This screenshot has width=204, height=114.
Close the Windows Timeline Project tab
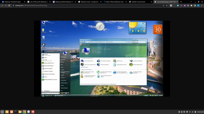tap(25, 2)
